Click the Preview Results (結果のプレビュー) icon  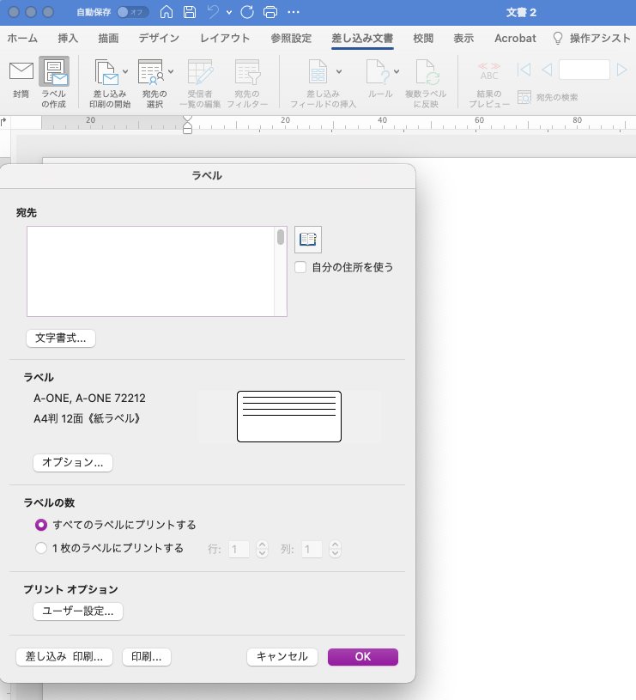(x=489, y=71)
